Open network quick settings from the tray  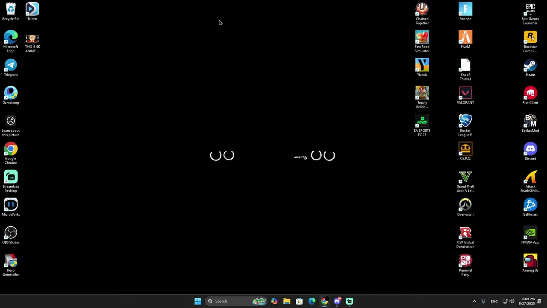[x=505, y=301]
